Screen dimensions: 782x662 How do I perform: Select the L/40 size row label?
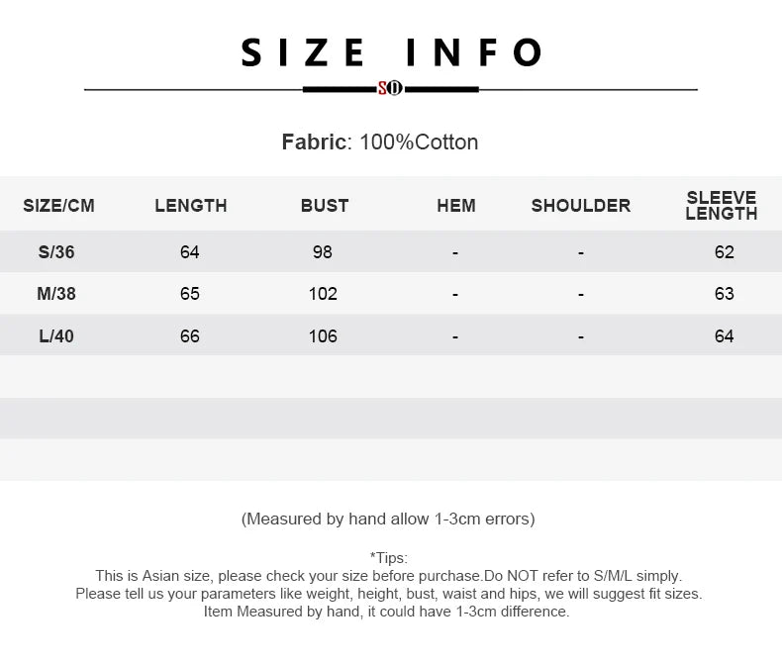pyautogui.click(x=56, y=336)
